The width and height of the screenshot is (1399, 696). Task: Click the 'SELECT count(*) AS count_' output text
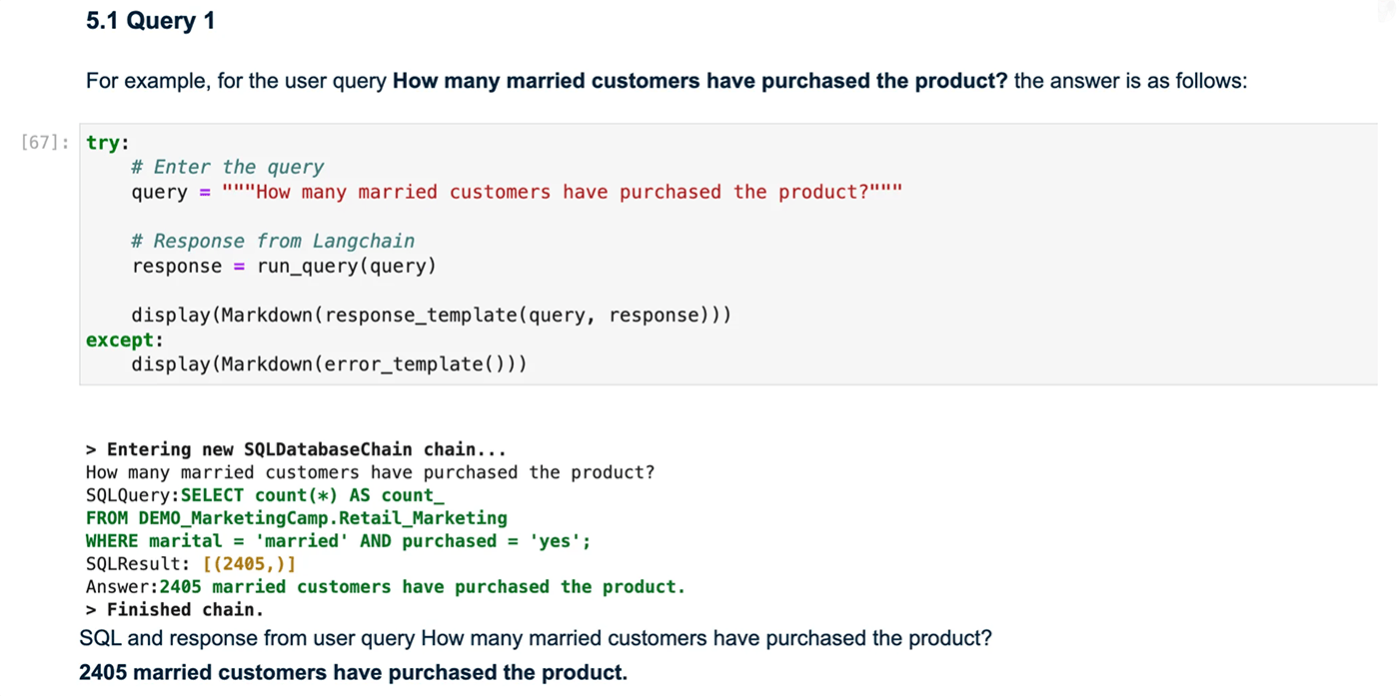tap(312, 495)
